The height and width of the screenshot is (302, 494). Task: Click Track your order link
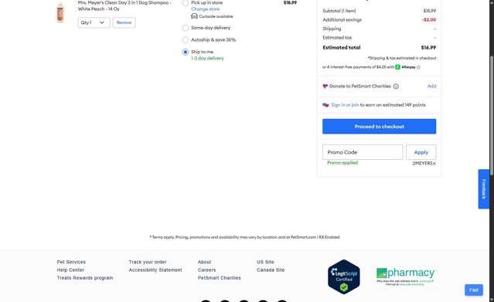tap(148, 262)
